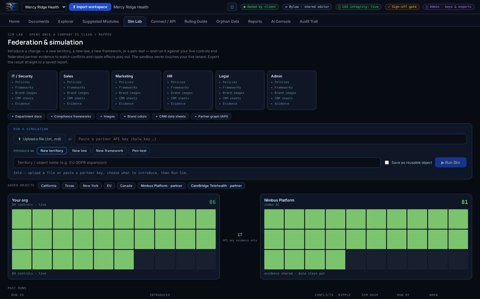Click "evidence shared · data stays put" text

(294, 273)
